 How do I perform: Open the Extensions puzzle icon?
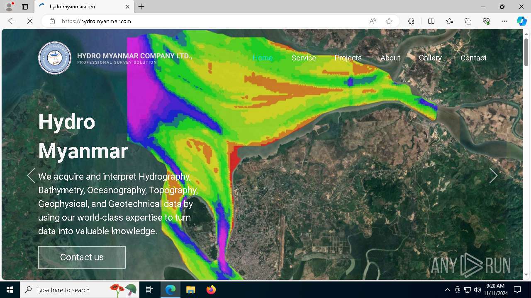(x=411, y=21)
